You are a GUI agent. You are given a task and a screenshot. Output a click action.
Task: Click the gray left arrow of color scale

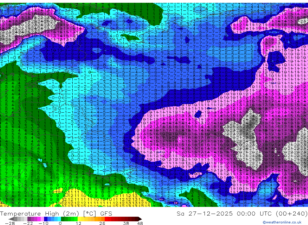(11, 219)
